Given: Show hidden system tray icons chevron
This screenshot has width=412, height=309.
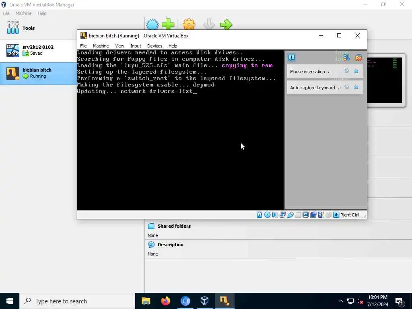Looking at the screenshot, I should 340,301.
